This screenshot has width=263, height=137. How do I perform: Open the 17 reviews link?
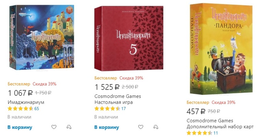pos(124,109)
